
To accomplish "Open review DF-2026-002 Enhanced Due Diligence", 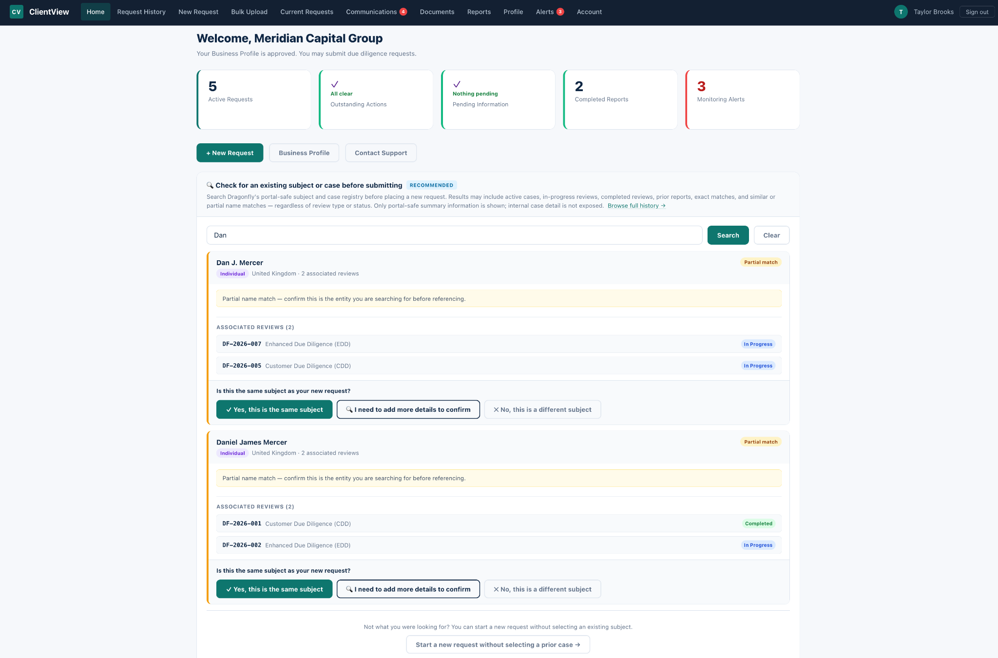I will click(499, 545).
